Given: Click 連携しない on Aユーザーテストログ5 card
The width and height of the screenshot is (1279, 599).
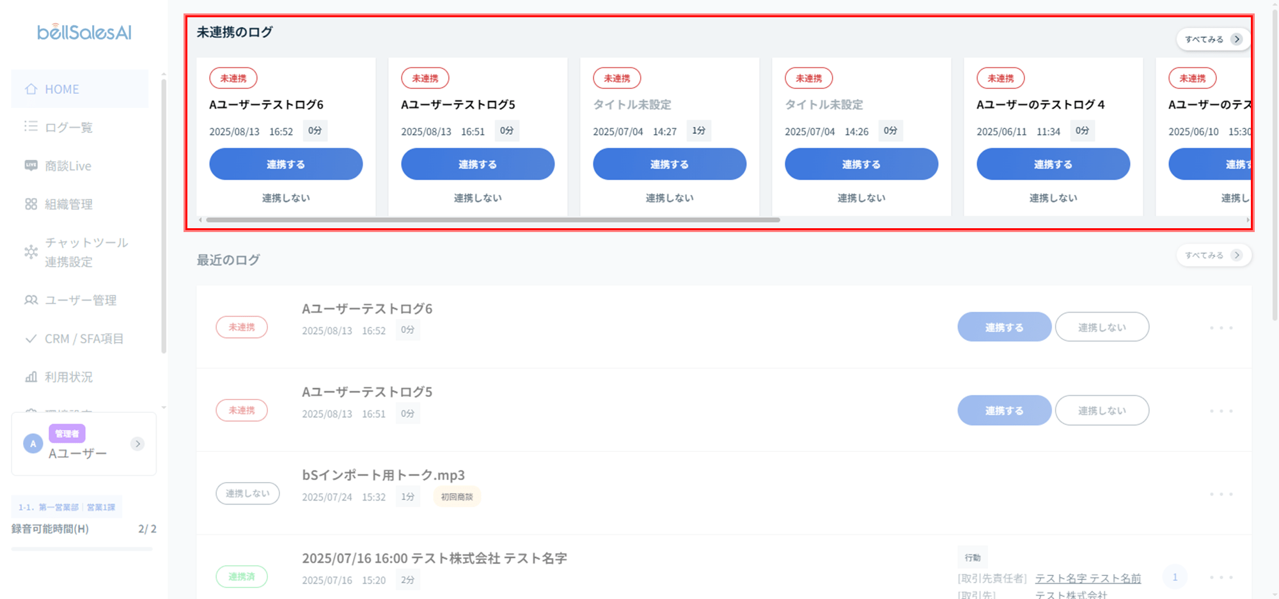Looking at the screenshot, I should click(x=478, y=198).
